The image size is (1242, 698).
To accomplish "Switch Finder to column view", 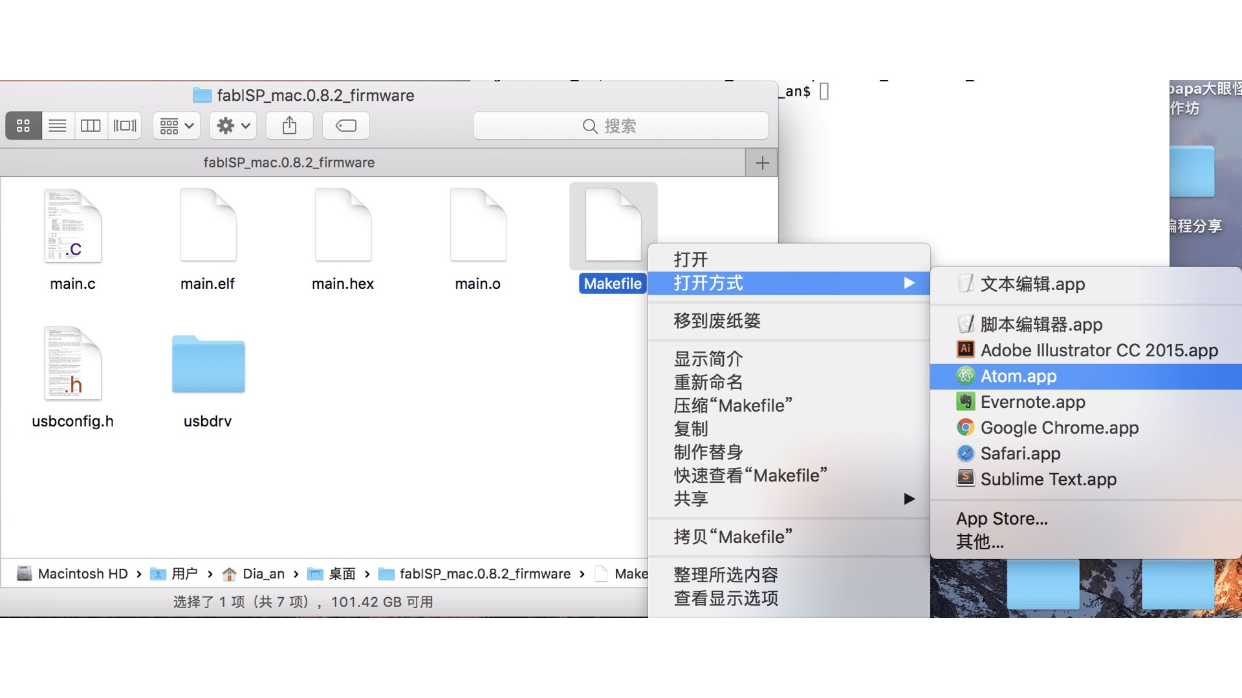I will [91, 125].
